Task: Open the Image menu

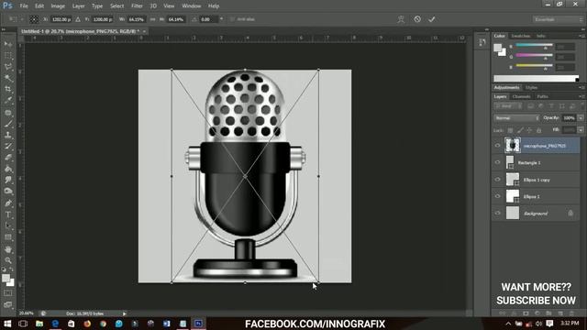Action: (x=58, y=6)
